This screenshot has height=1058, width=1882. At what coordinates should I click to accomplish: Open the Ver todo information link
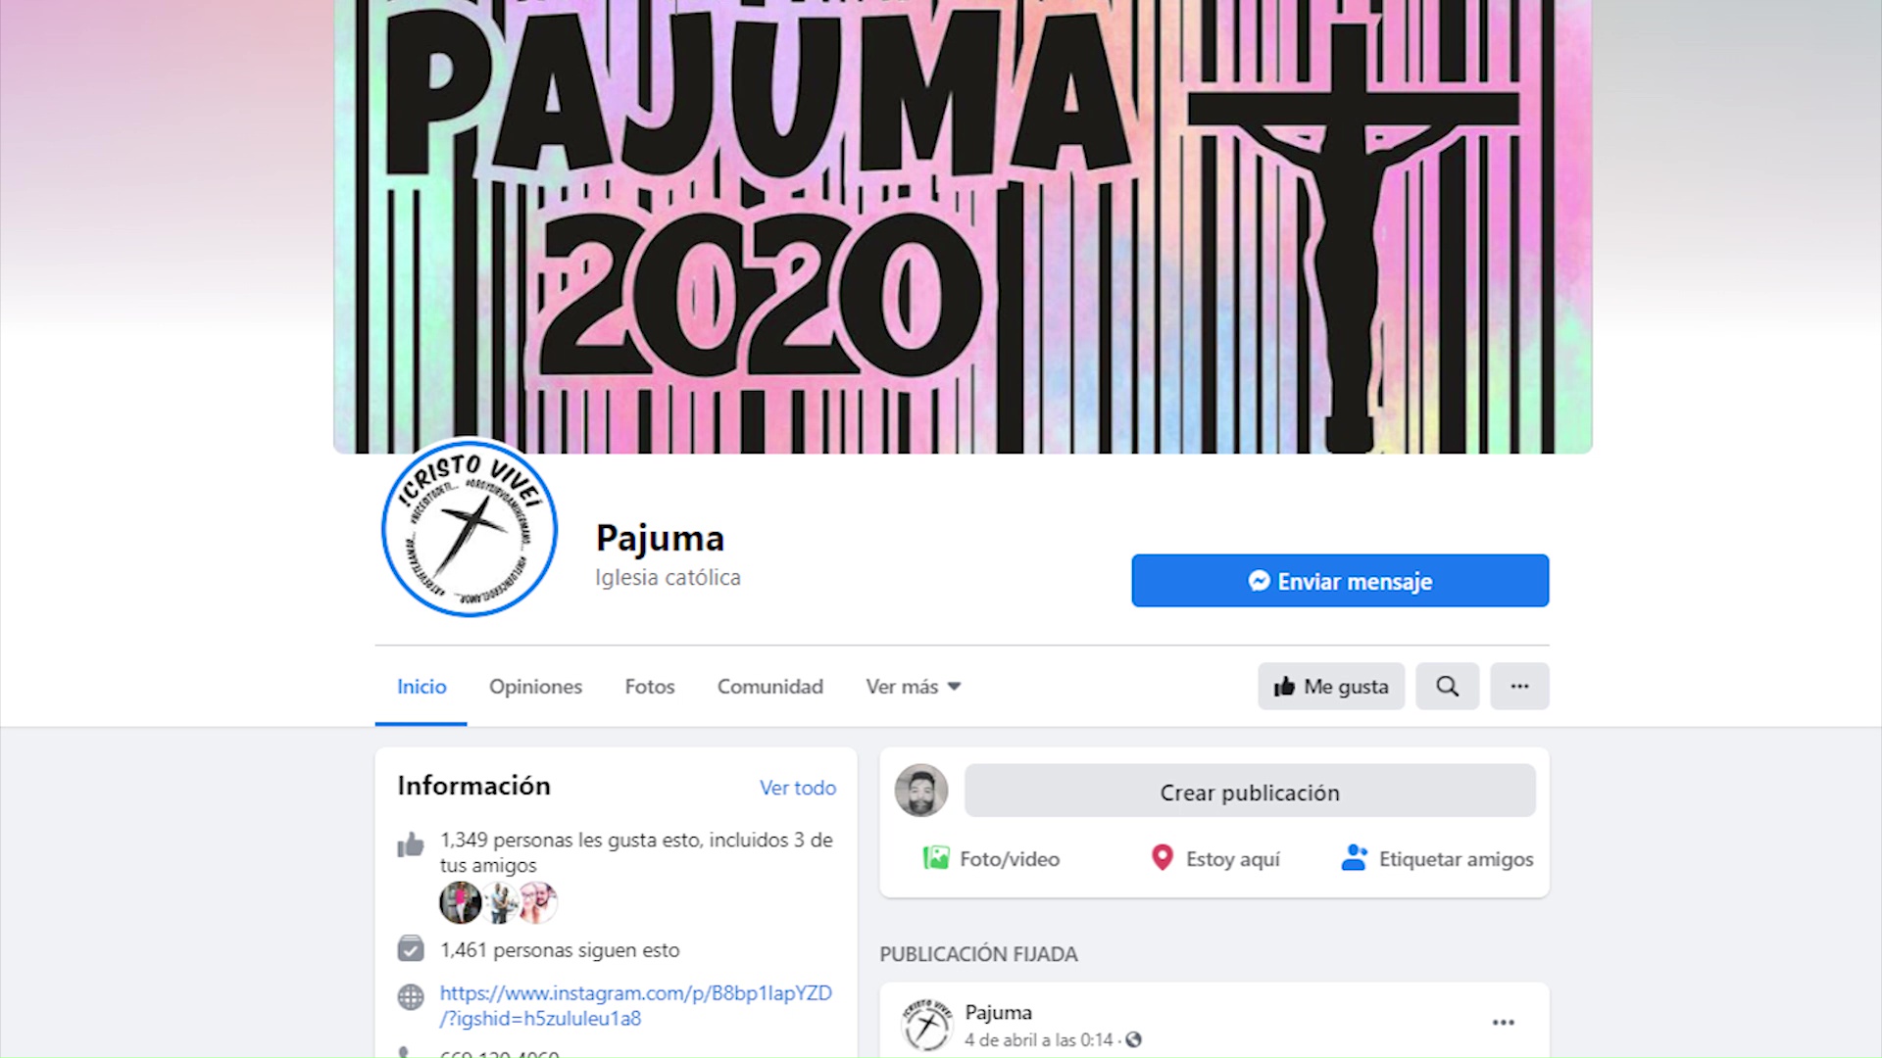(798, 788)
